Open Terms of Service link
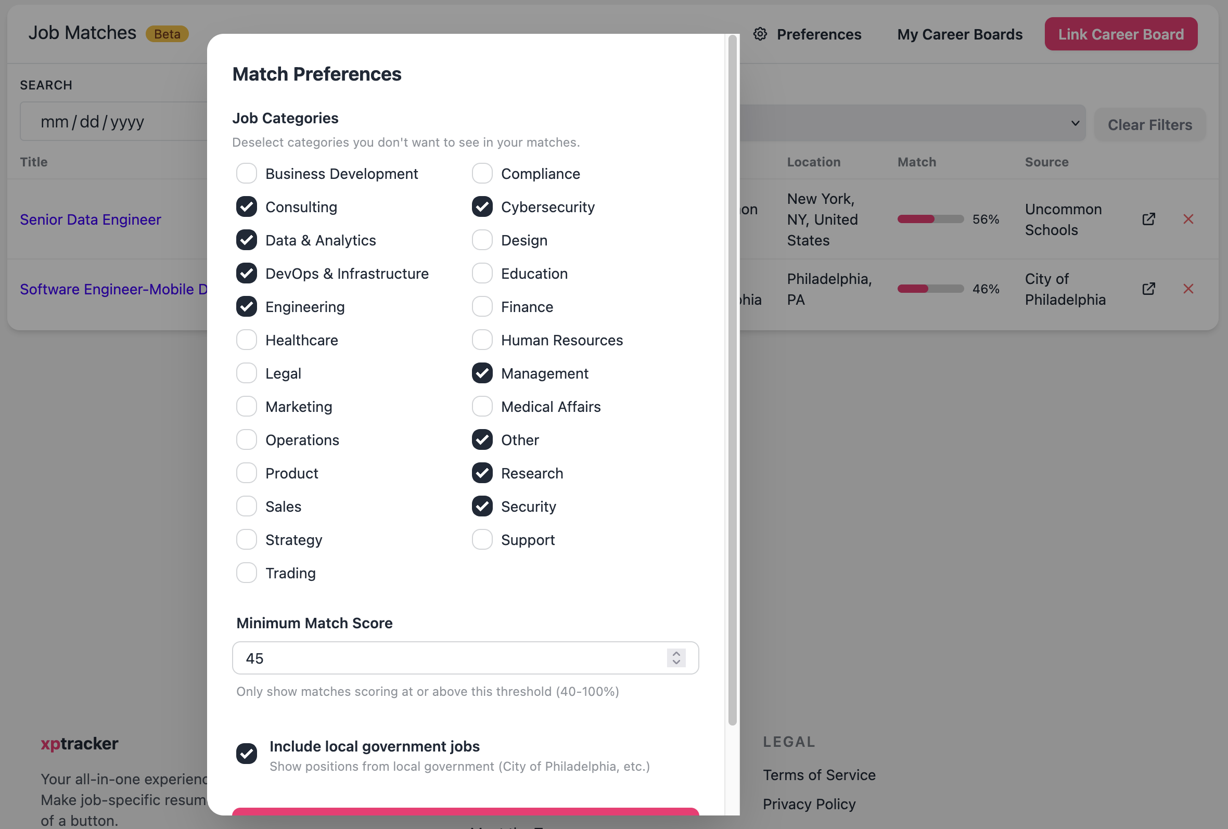Image resolution: width=1228 pixels, height=829 pixels. 819,775
